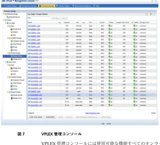Click the Initiators icon under Santa_Clara Hosts
160x145 pixels.
pos(12,71)
